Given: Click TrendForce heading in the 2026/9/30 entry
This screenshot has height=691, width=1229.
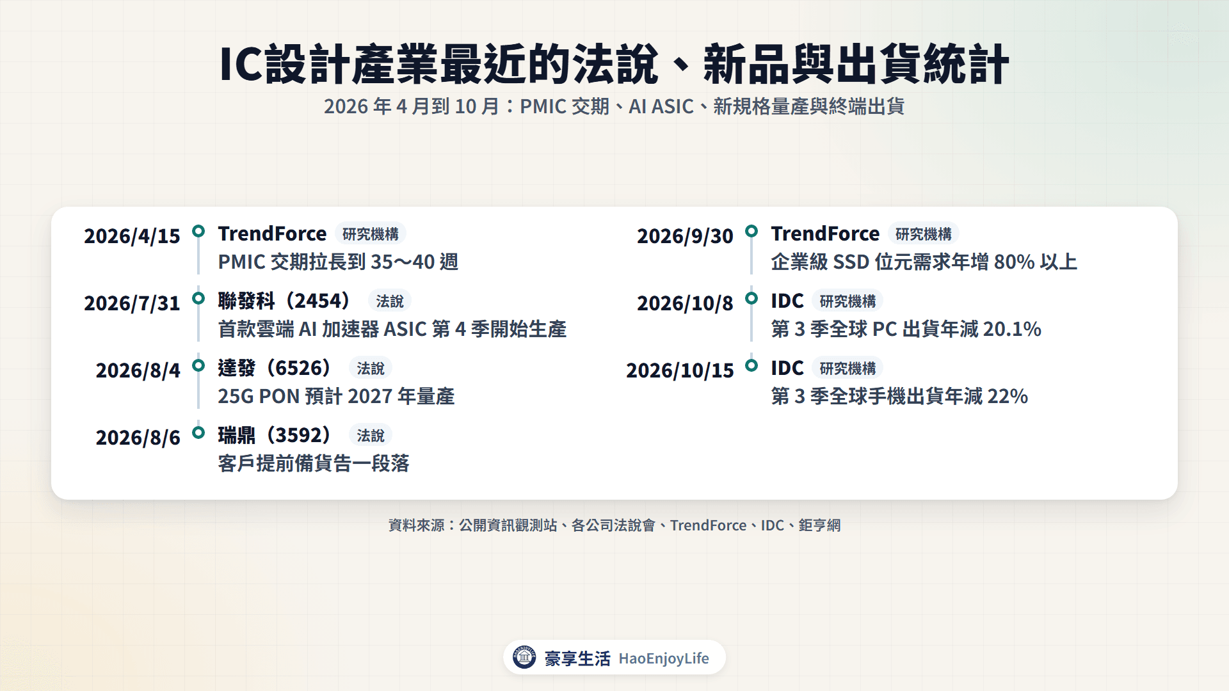Looking at the screenshot, I should (x=825, y=234).
